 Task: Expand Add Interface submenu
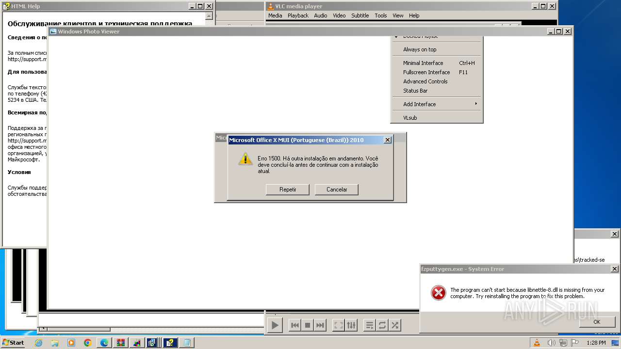437,104
